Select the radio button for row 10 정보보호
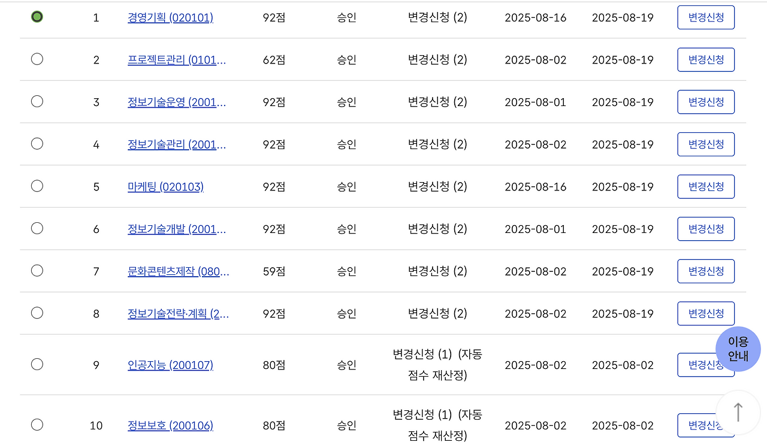Image resolution: width=767 pixels, height=445 pixels. click(x=37, y=425)
